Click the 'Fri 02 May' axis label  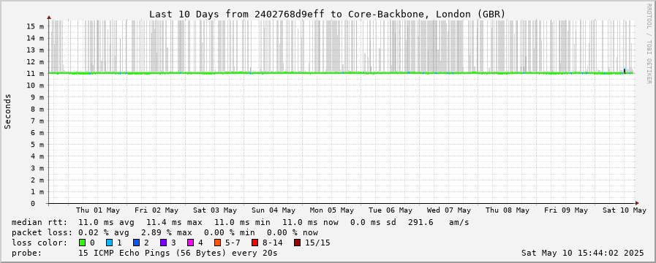157,210
